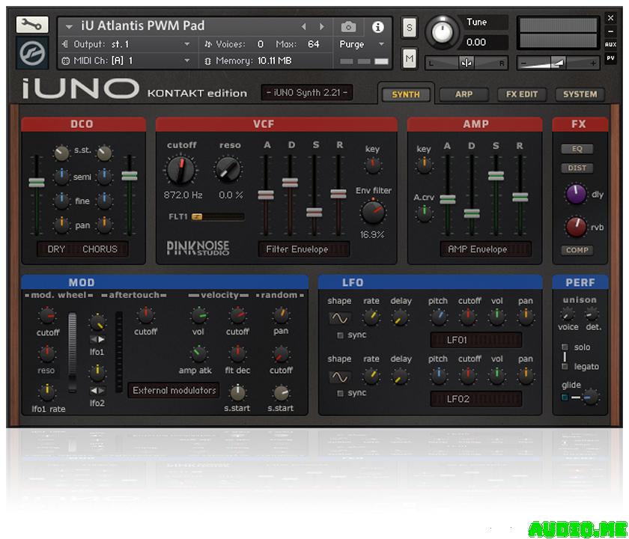Screen dimensions: 629x539
Task: Click the VCF cutoff knob
Action: (181, 170)
